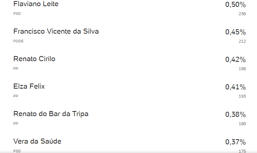The height and width of the screenshot is (153, 257).
Task: Select candidate Flaviano Leite
Action: pos(36,4)
